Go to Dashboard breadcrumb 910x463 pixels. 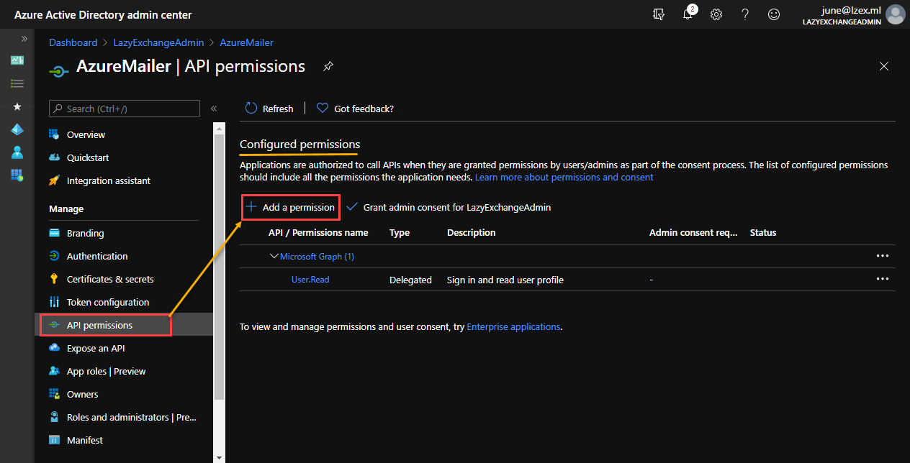[x=73, y=43]
